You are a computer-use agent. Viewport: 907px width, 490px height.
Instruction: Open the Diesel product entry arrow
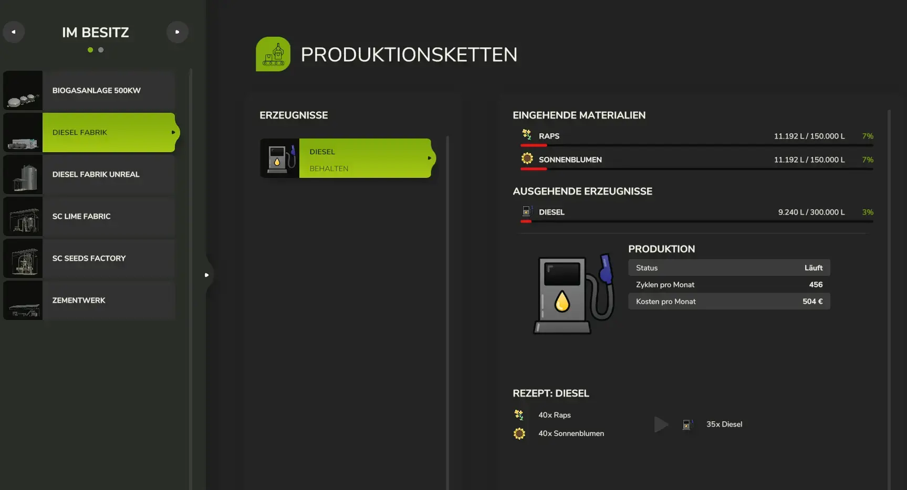[429, 158]
